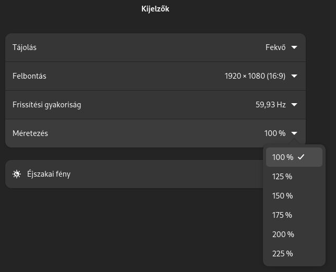Image resolution: width=336 pixels, height=272 pixels.
Task: Click the Fekvő orientation value
Action: (275, 47)
